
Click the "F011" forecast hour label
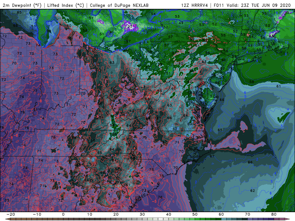[219, 5]
